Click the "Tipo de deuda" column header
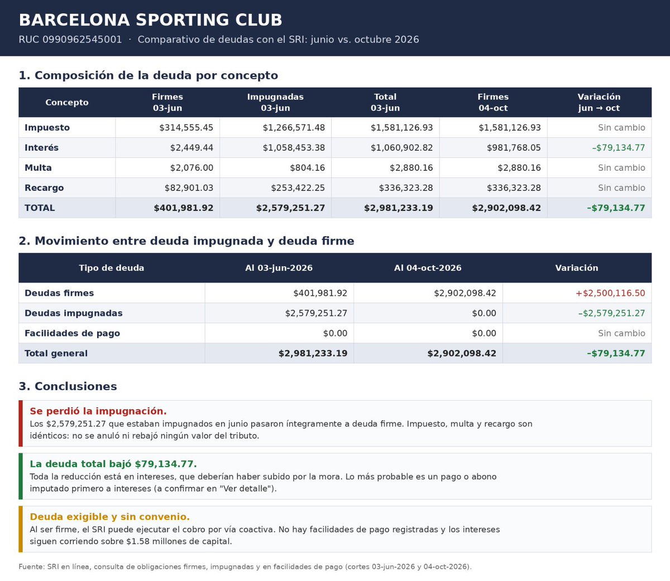Image resolution: width=670 pixels, height=581 pixels. tap(112, 268)
